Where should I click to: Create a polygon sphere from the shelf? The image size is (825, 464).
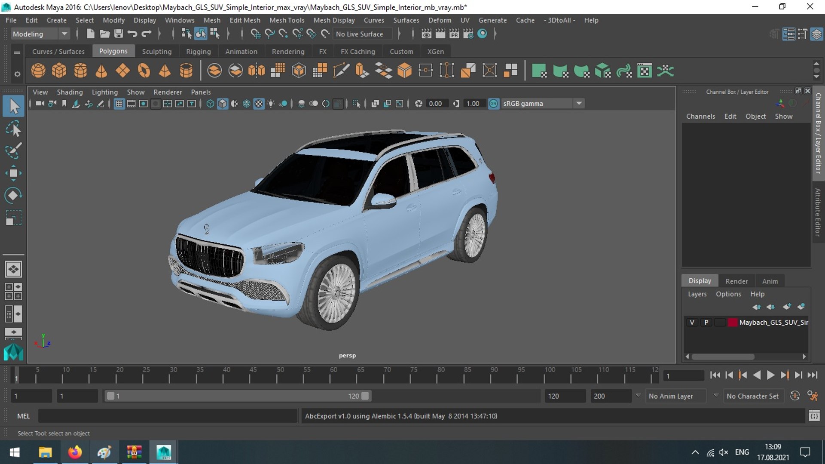[38, 71]
